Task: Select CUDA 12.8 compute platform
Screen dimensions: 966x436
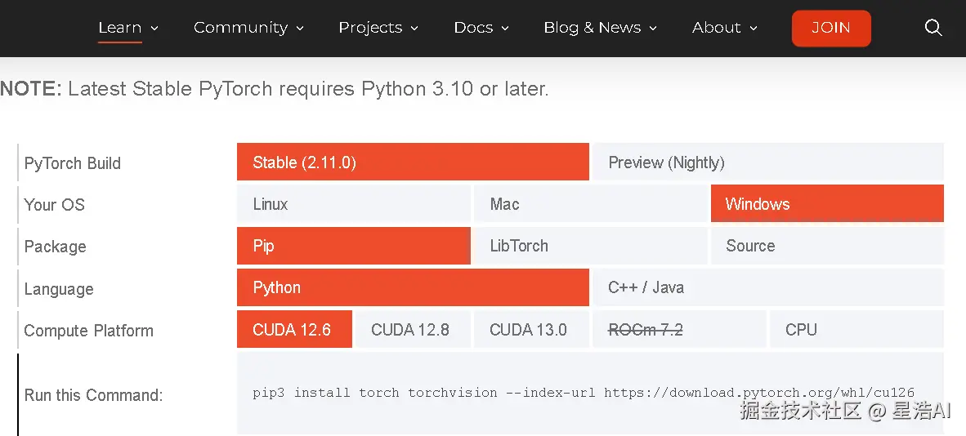Action: click(413, 330)
